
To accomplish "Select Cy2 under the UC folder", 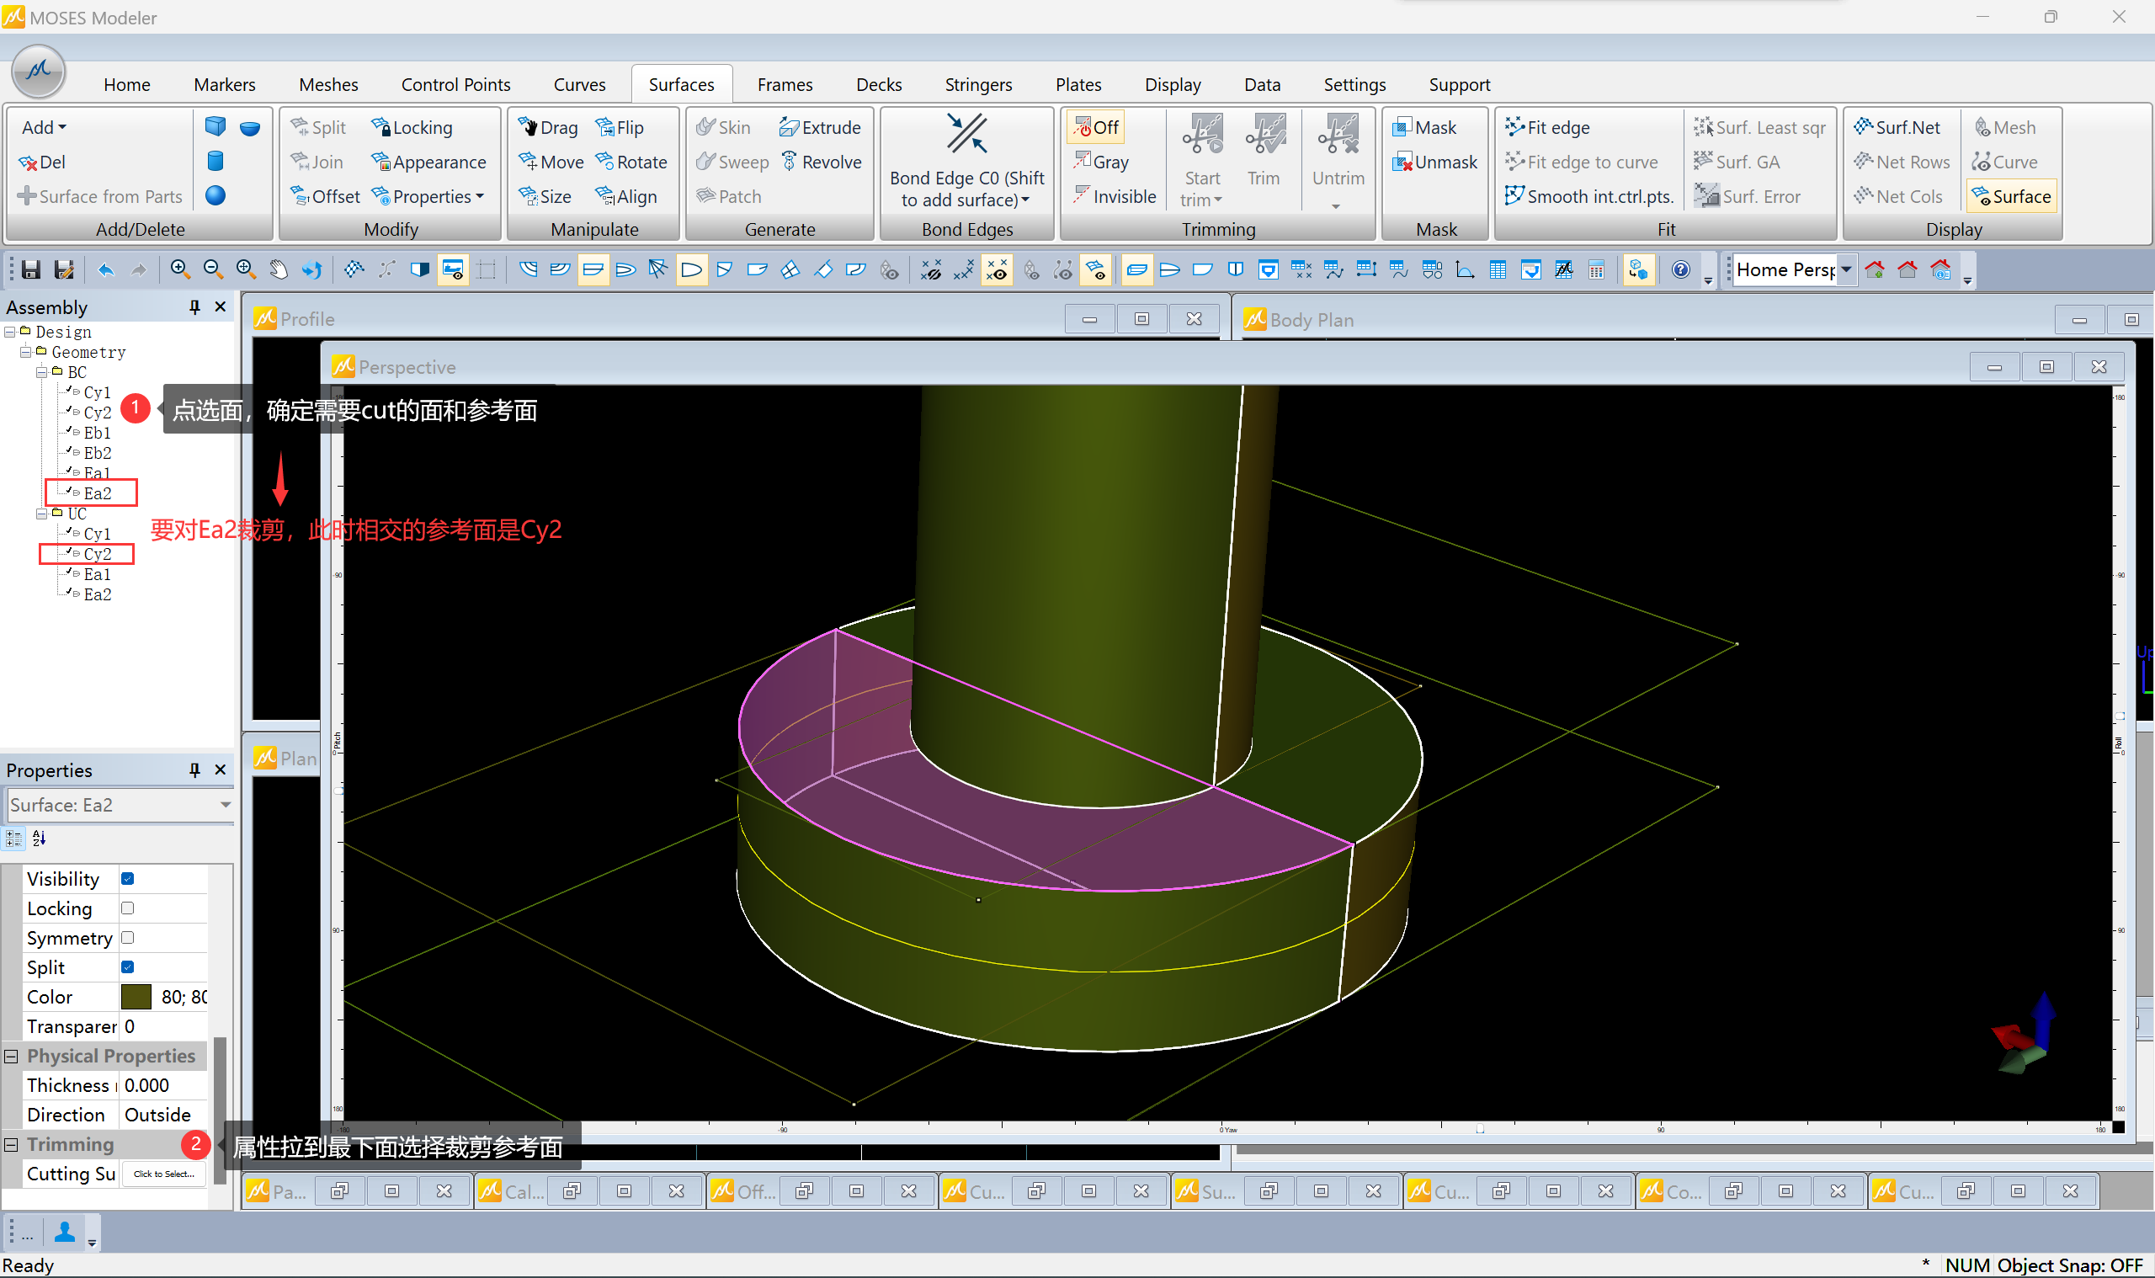I will (97, 554).
